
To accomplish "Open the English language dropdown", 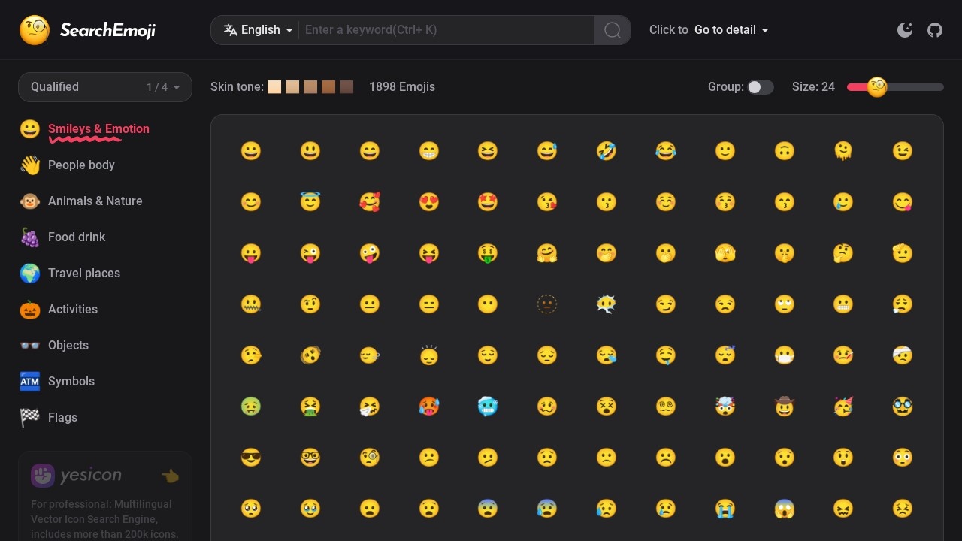I will click(258, 29).
